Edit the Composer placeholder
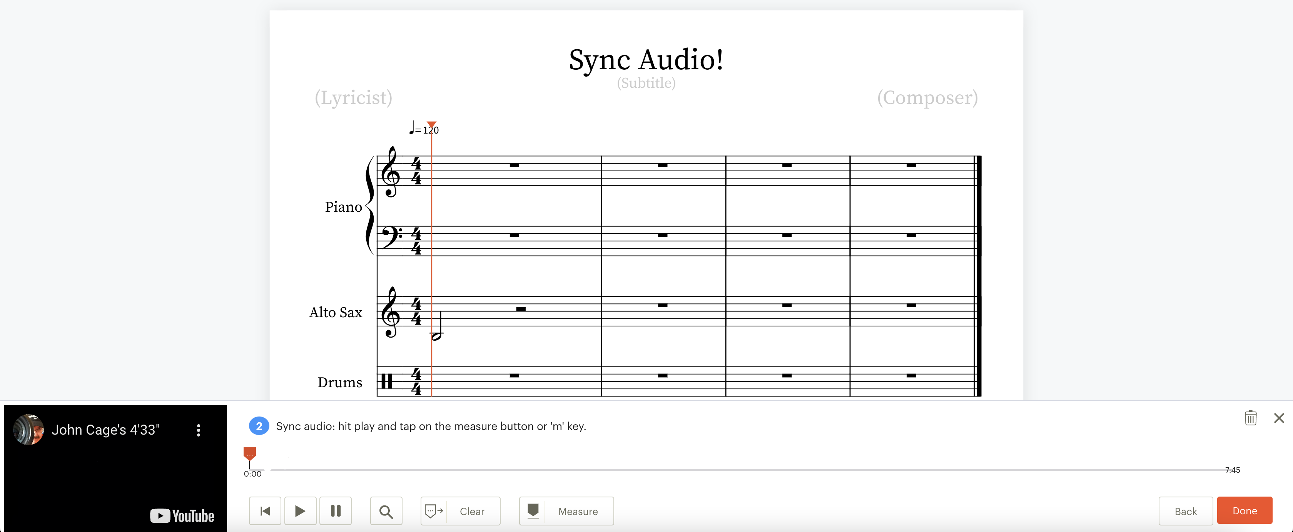Viewport: 1293px width, 532px height. click(927, 97)
